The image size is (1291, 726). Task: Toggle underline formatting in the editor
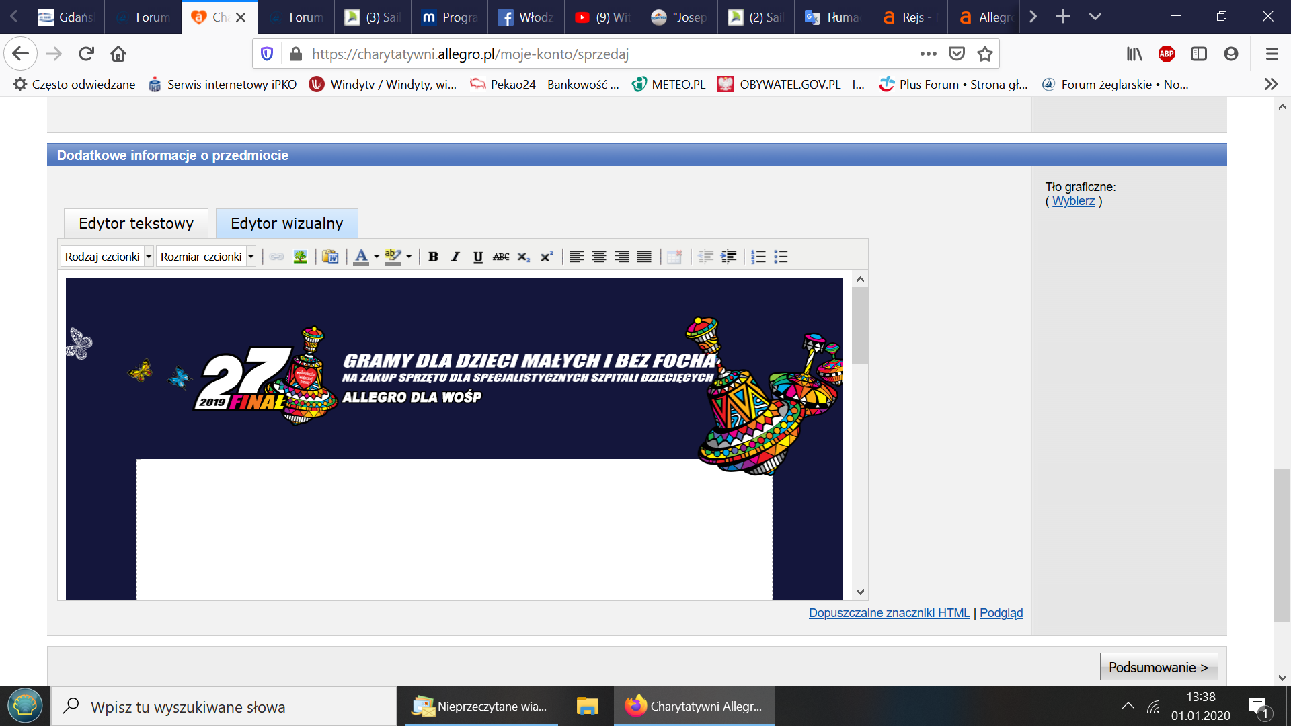click(478, 257)
